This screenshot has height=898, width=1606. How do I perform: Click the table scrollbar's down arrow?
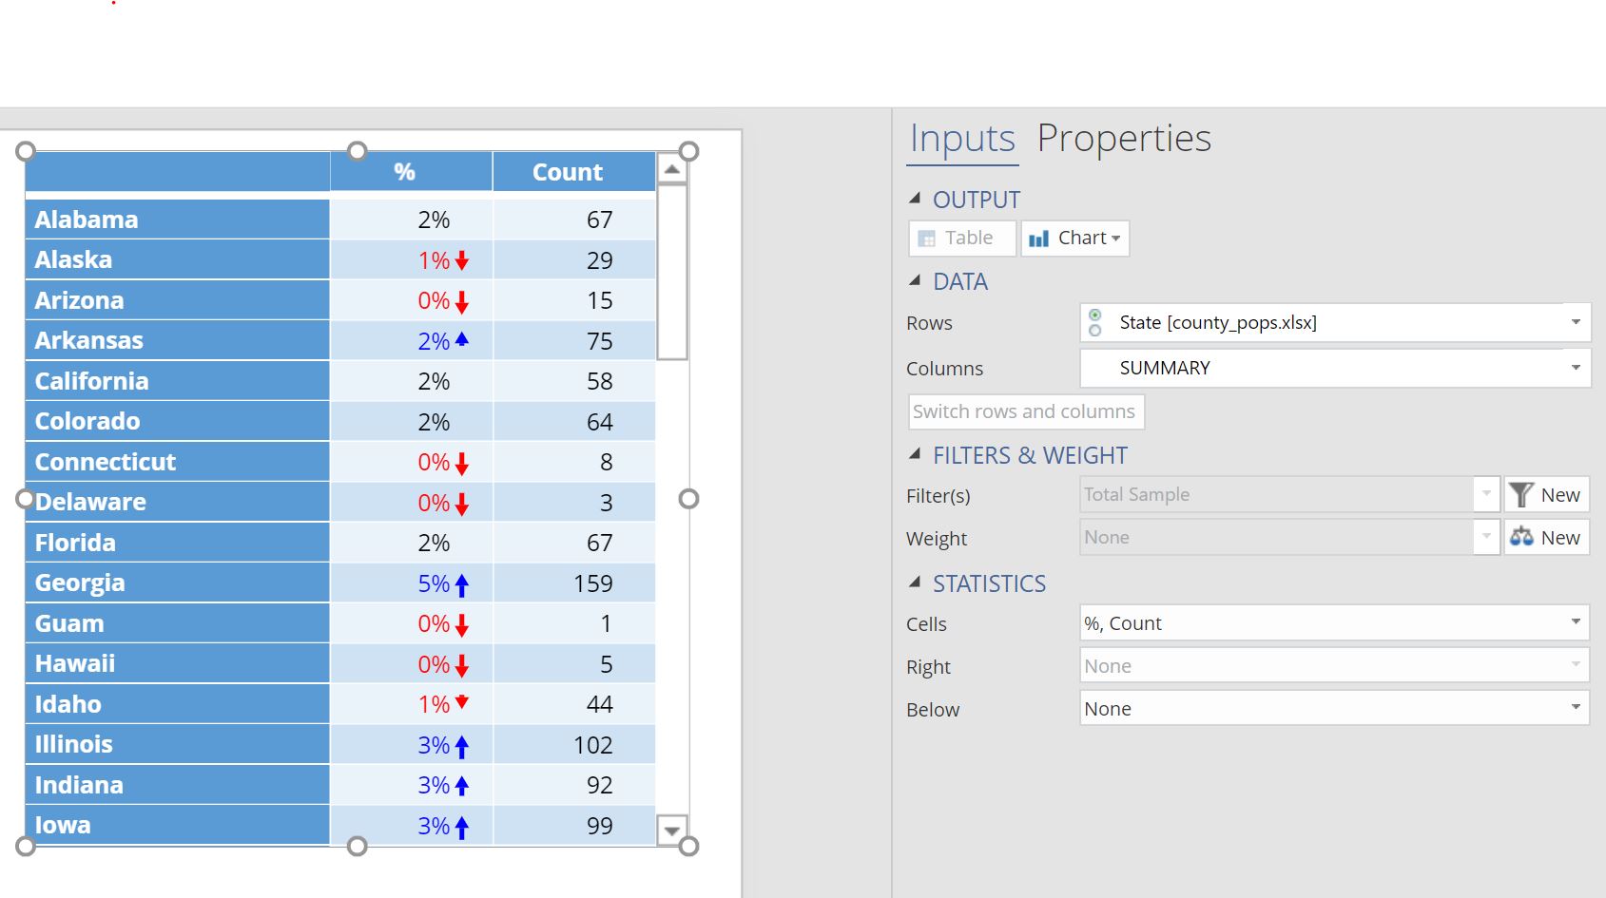pyautogui.click(x=672, y=831)
